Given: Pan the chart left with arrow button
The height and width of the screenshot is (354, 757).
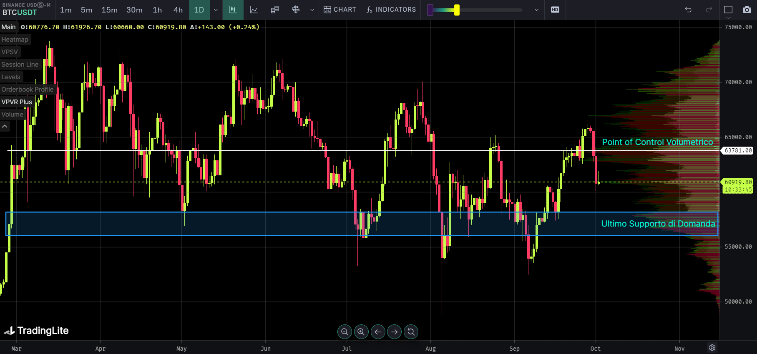Looking at the screenshot, I should tap(378, 332).
